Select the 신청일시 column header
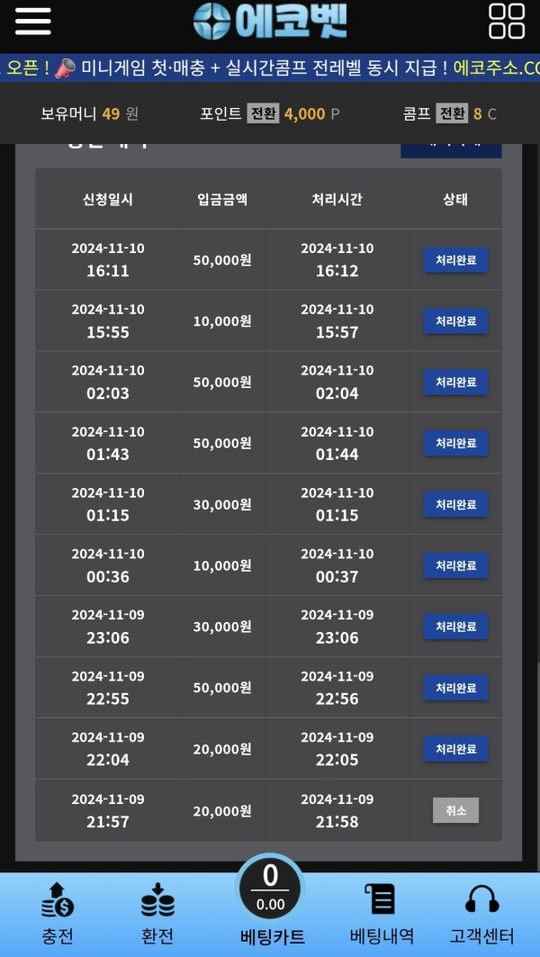The width and height of the screenshot is (540, 957). (x=108, y=200)
